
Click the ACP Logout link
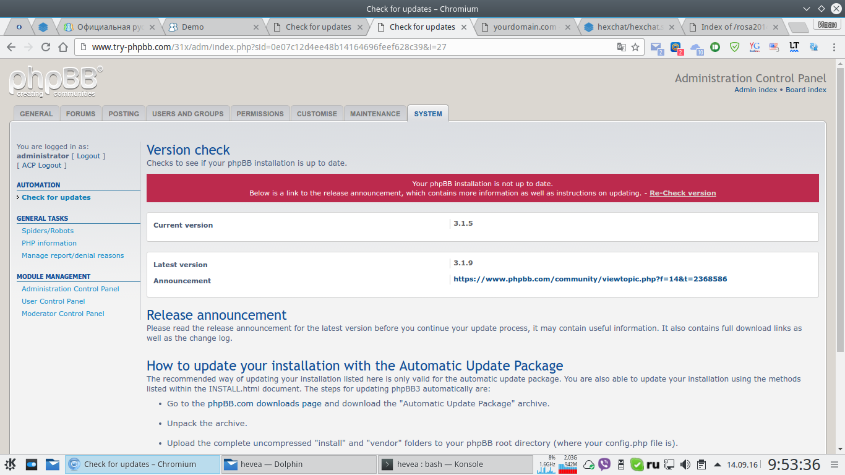click(x=42, y=165)
